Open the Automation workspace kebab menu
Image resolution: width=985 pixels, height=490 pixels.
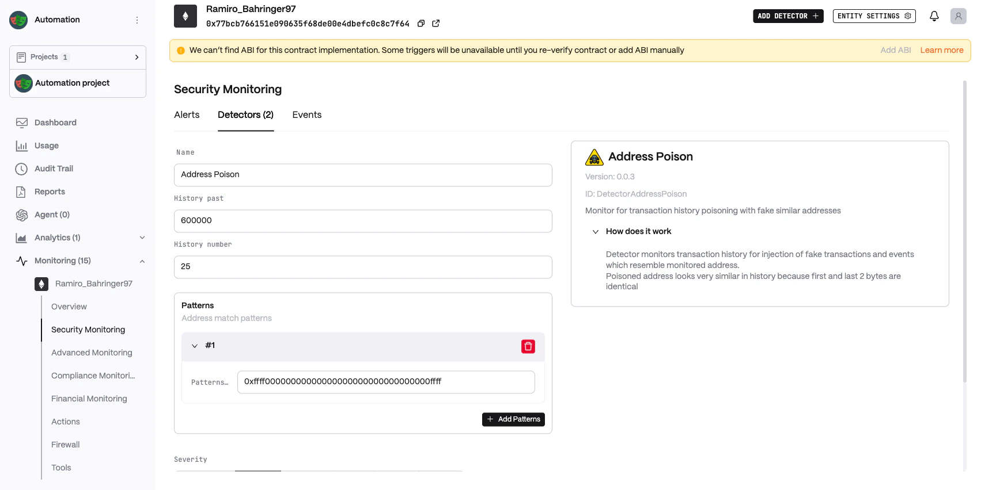pos(137,20)
